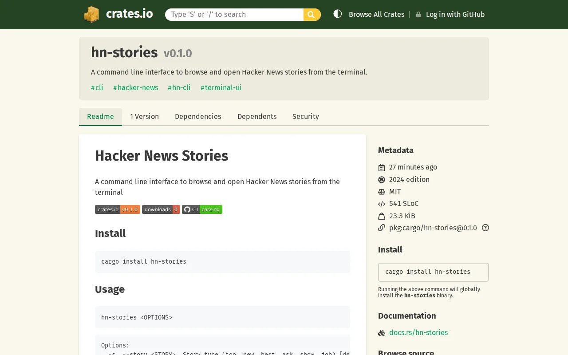Click the #cli keyword tag
This screenshot has height=355, width=568.
point(97,88)
